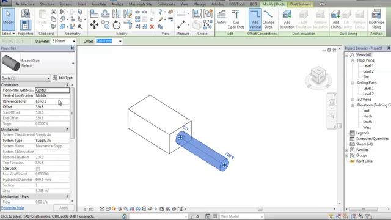Click the Cut to clipboard icon
The height and width of the screenshot is (220, 391).
click(x=53, y=12)
